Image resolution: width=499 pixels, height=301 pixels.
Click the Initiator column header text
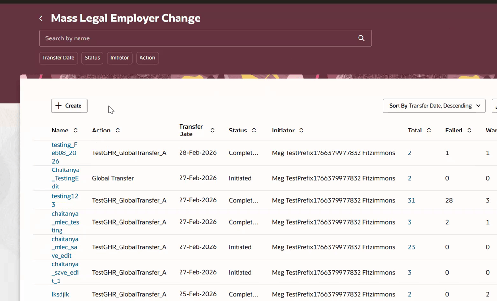click(x=283, y=130)
